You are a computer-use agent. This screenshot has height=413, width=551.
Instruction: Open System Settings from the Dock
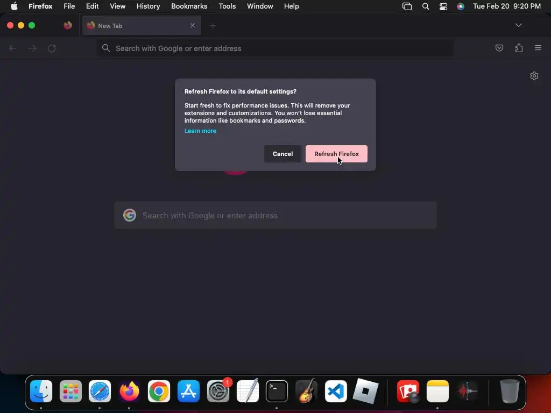(x=218, y=391)
